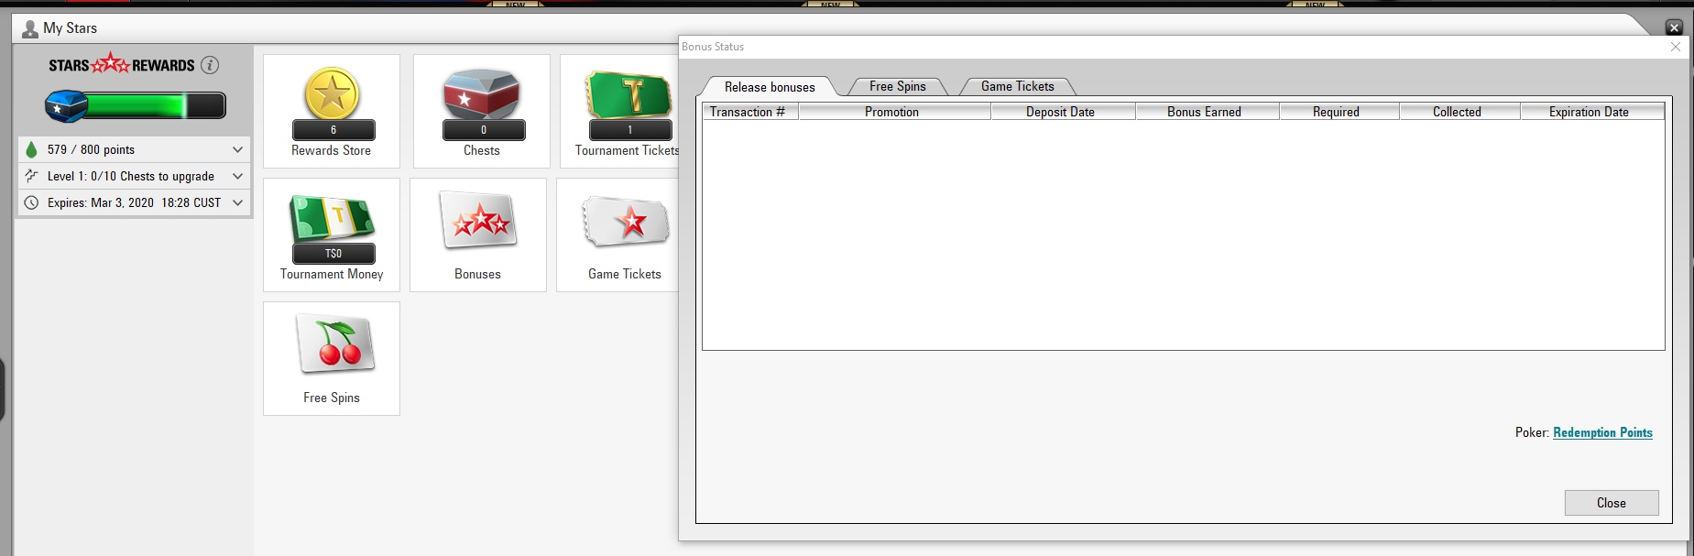Open the Chests icon

(482, 94)
